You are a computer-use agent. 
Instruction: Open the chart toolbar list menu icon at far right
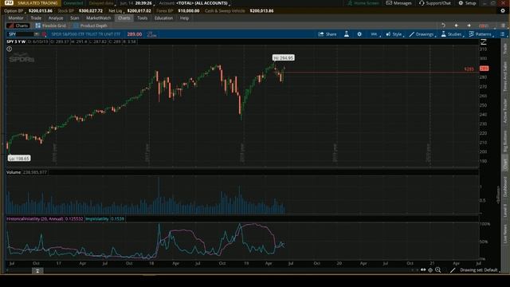(502, 34)
